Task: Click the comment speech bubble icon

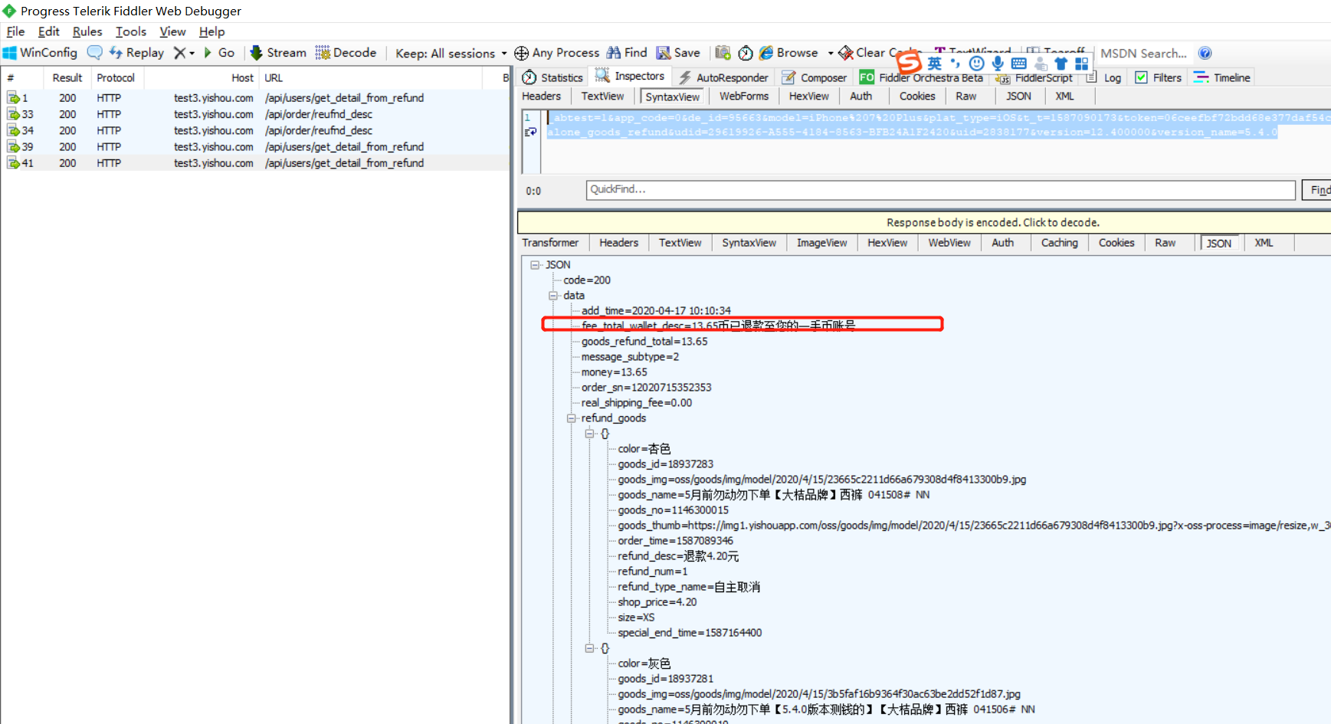Action: [94, 53]
